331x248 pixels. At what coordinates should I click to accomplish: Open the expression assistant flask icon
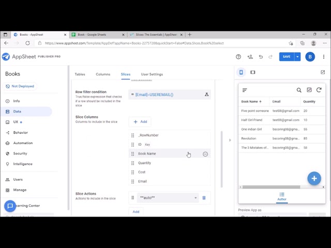(207, 95)
